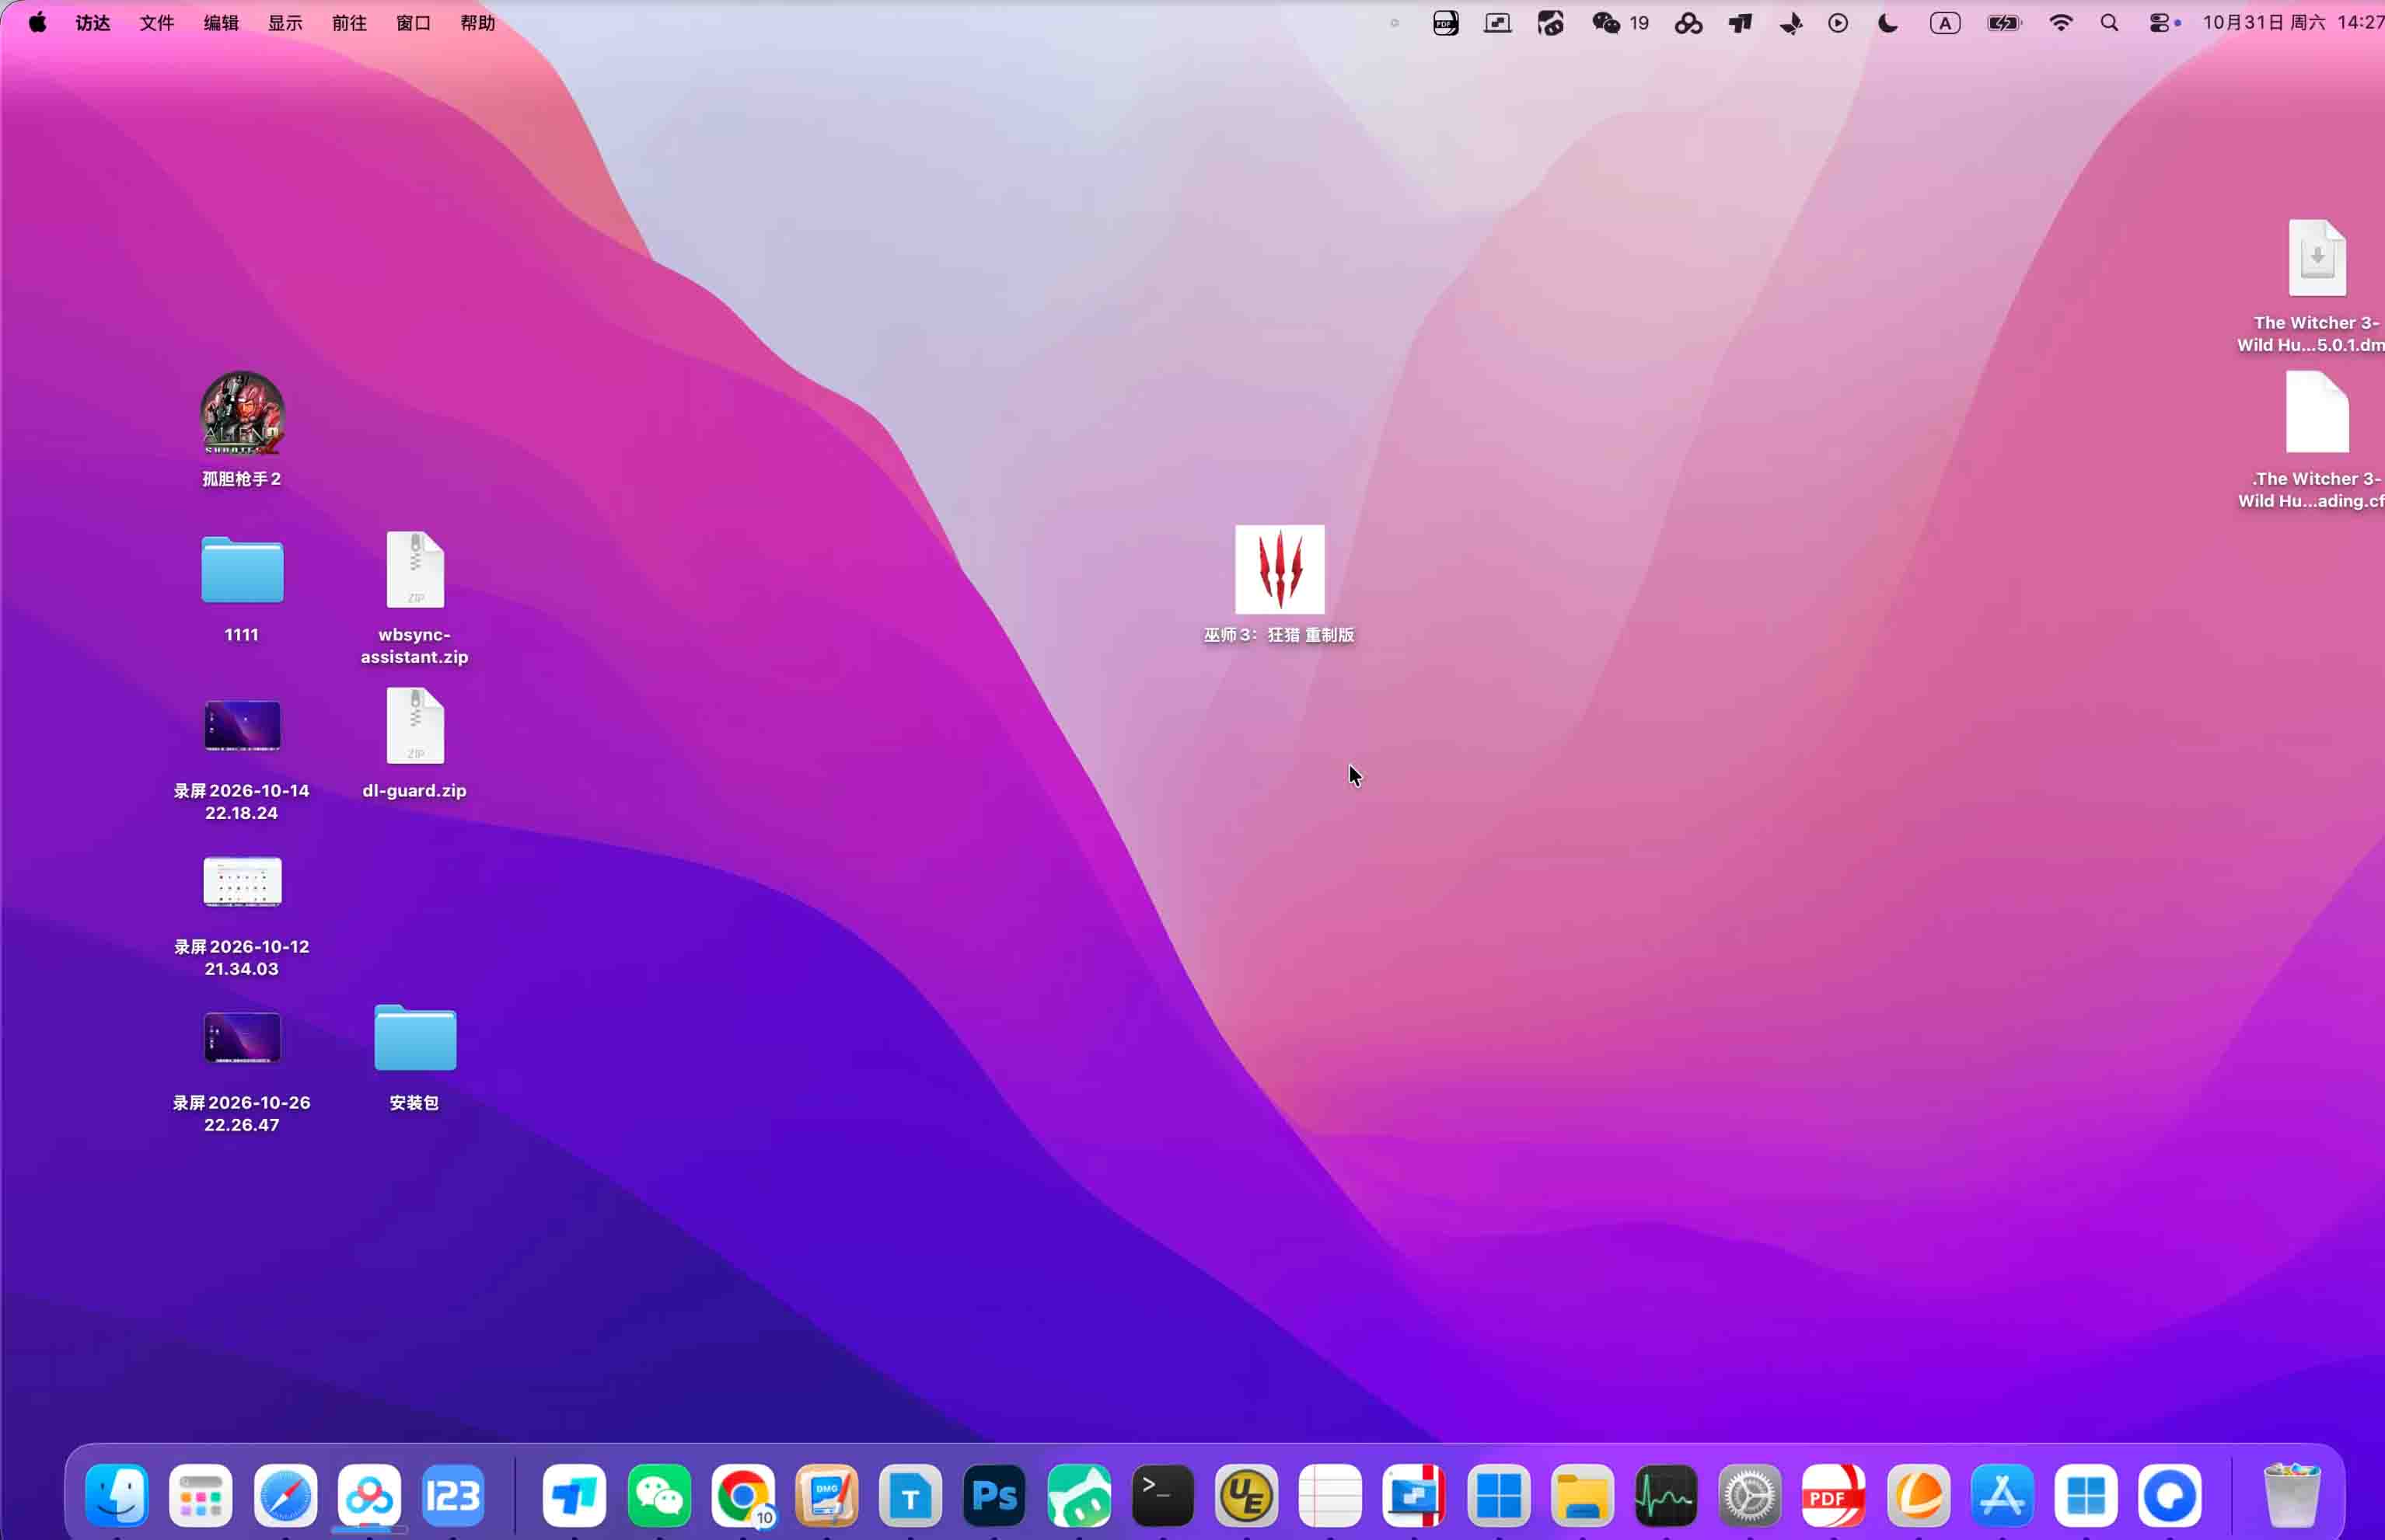Select dl-guard.zip file on desktop
Screen dimensions: 2385x1540
click(415, 725)
